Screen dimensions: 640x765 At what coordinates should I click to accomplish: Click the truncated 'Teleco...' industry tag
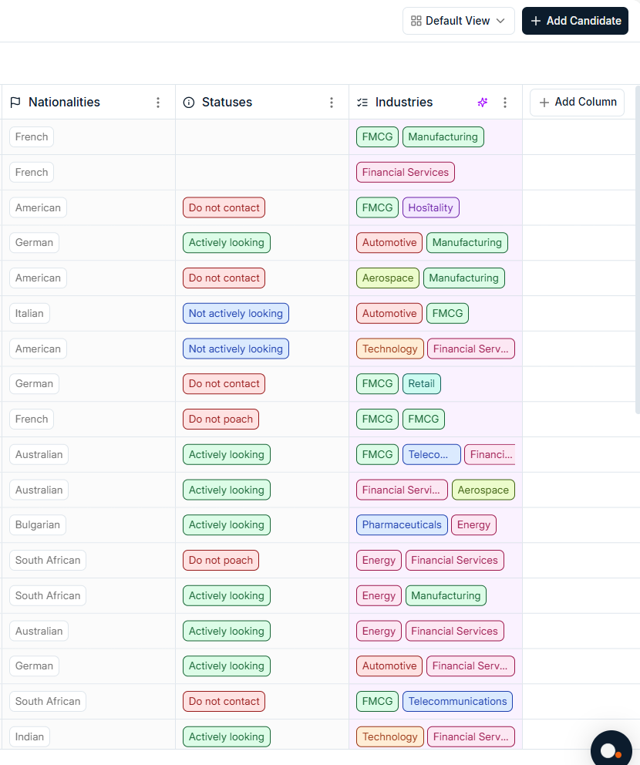(x=431, y=454)
